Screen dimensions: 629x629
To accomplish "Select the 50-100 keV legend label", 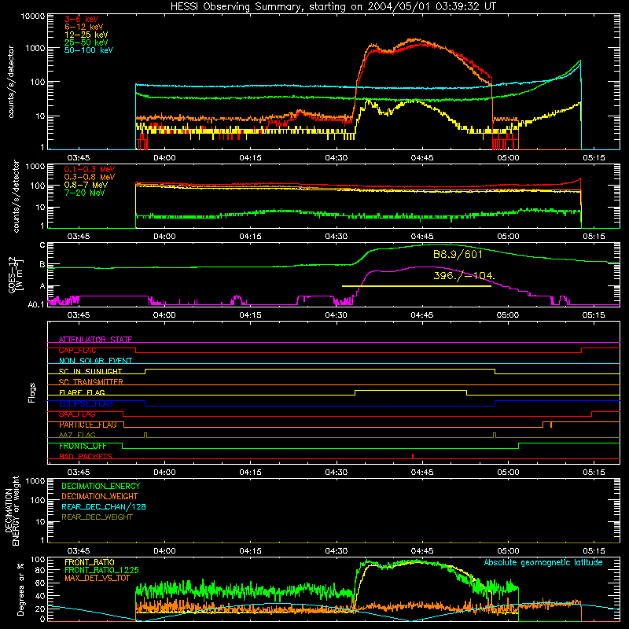I will click(89, 50).
